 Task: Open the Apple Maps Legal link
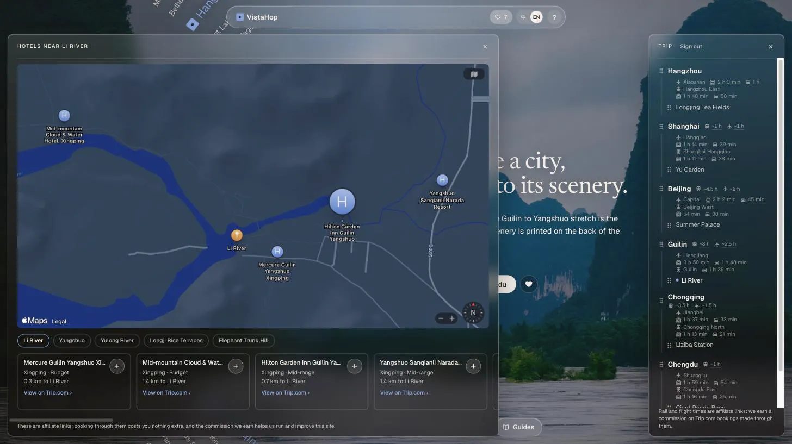coord(59,321)
